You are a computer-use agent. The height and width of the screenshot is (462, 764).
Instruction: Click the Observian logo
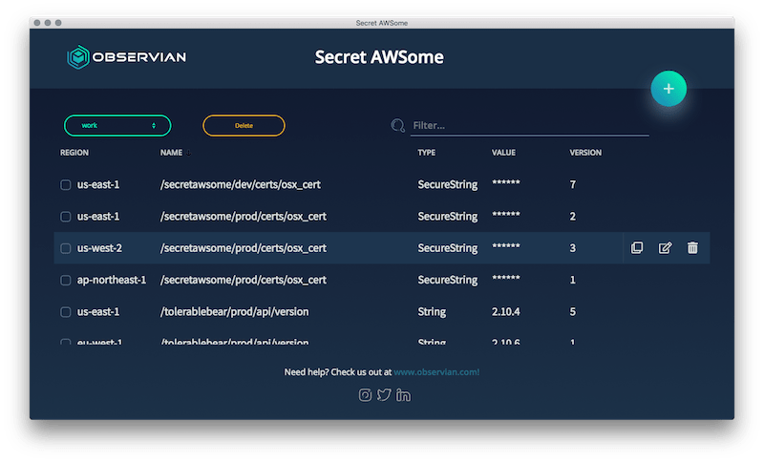[x=127, y=57]
